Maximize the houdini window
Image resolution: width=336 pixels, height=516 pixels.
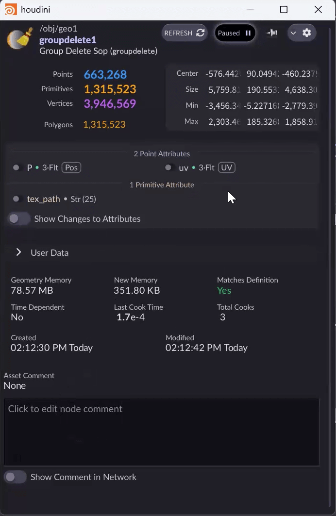point(284,10)
